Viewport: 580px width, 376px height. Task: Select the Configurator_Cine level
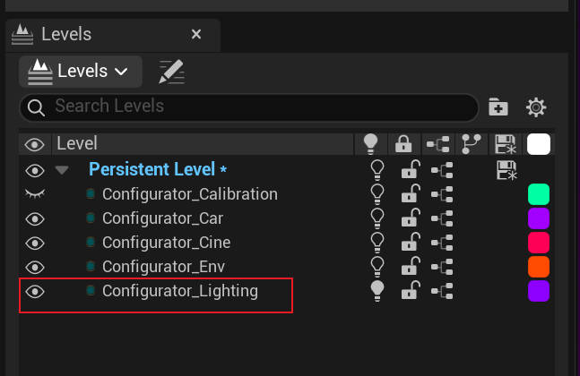click(166, 243)
